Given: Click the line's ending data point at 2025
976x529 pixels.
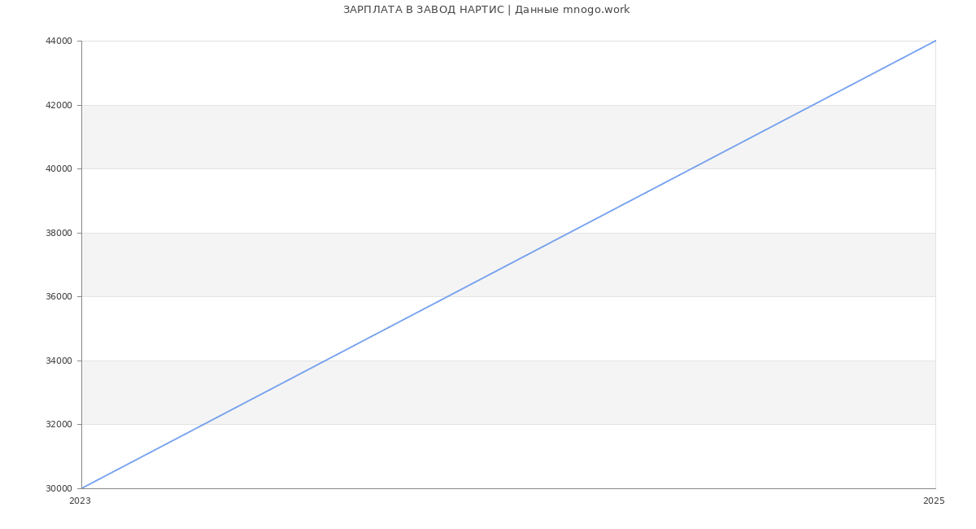Looking at the screenshot, I should (x=935, y=41).
